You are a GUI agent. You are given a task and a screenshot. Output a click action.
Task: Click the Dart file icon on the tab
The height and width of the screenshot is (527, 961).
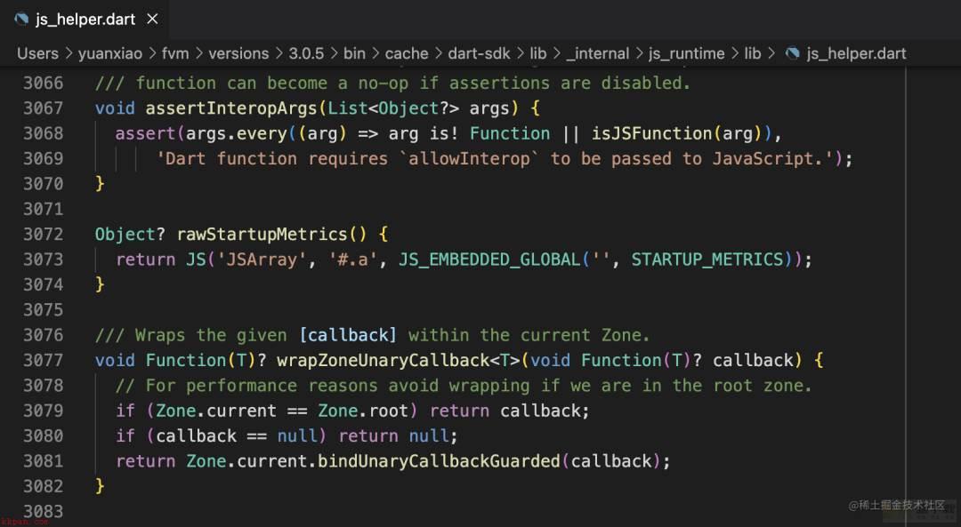click(21, 19)
